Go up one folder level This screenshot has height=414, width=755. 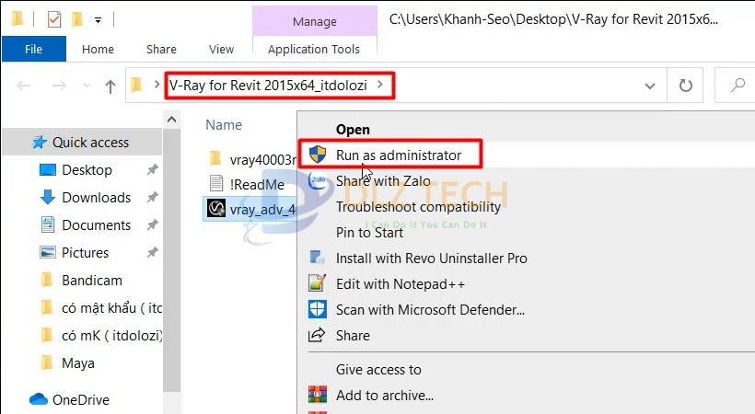(x=110, y=86)
